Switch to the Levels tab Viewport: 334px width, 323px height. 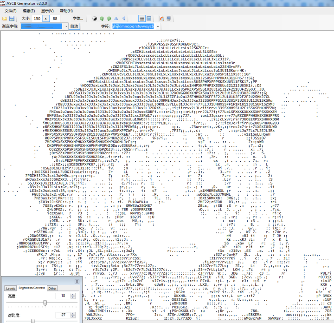tap(10, 289)
